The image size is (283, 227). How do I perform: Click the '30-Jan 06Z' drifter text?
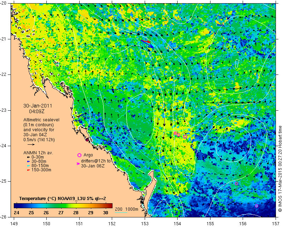(x=93, y=166)
